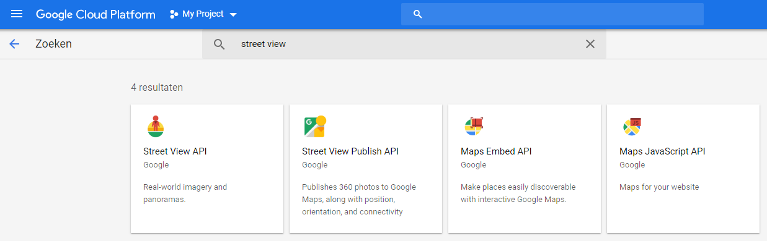Click Google vendor under Street View Publish API
This screenshot has width=767, height=241.
coord(314,165)
